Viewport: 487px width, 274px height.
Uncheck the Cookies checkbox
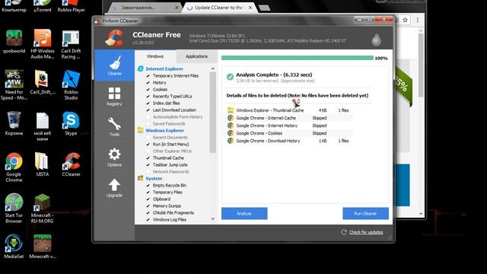(x=148, y=90)
